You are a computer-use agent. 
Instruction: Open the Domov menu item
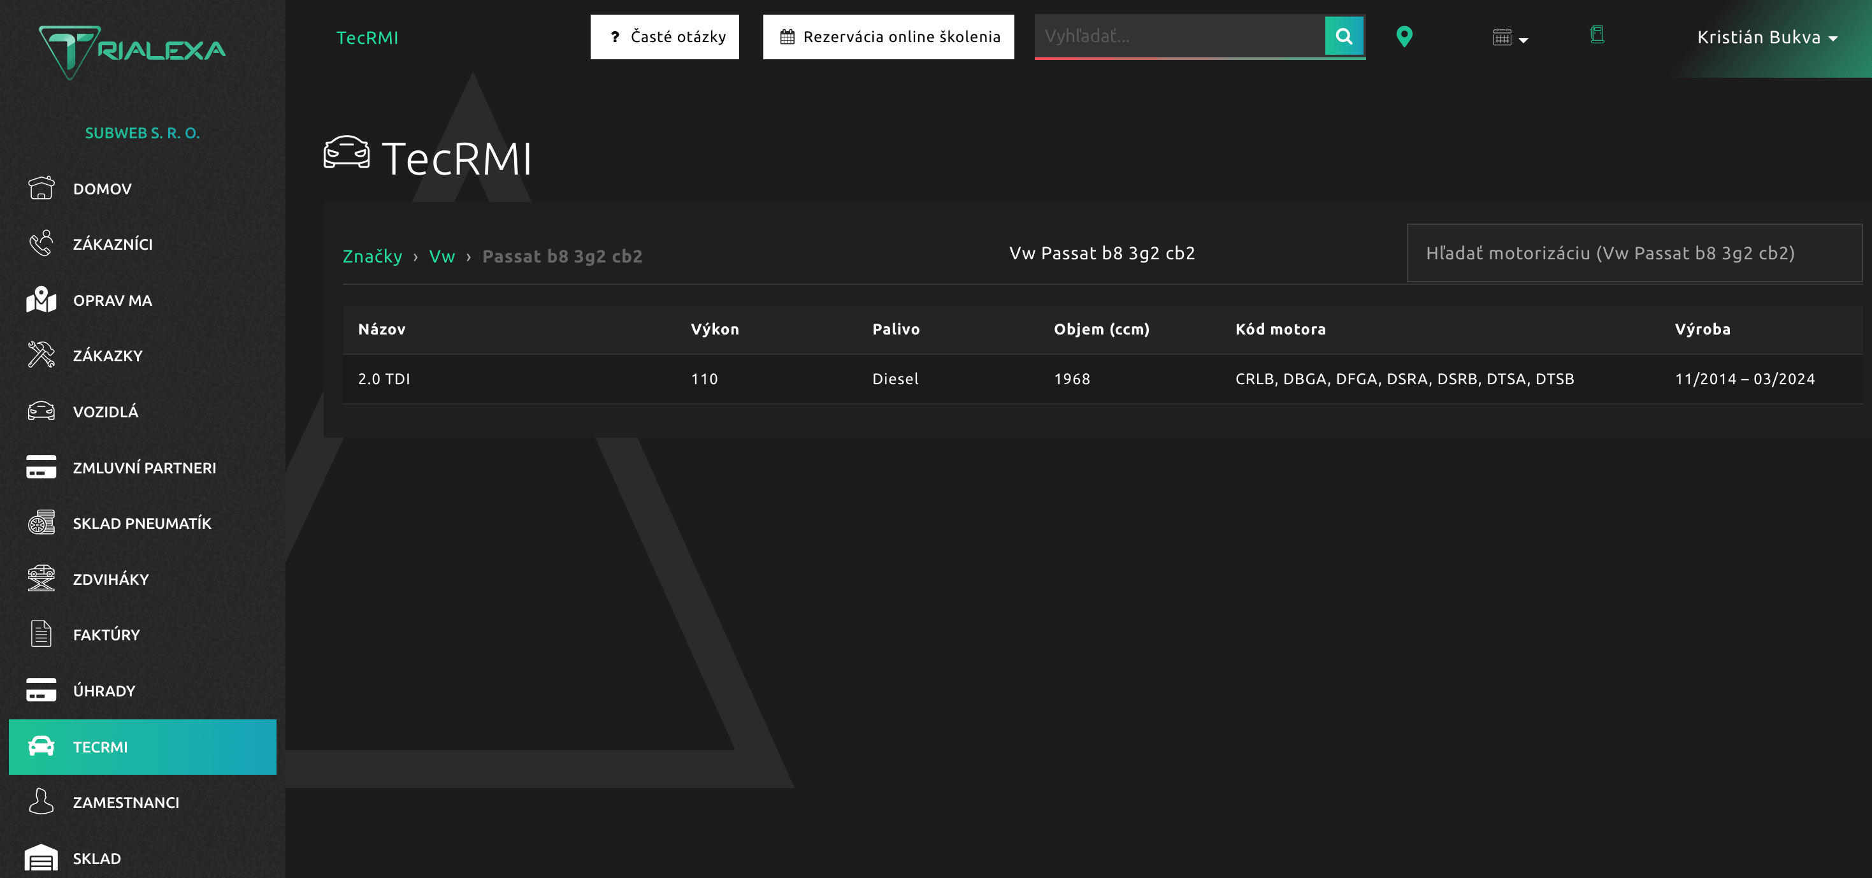coord(143,188)
